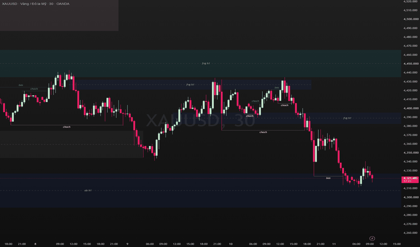Click the 'ob h1' label in the bottom zone
Viewport: 420px width, 247px height.
pyautogui.click(x=88, y=190)
